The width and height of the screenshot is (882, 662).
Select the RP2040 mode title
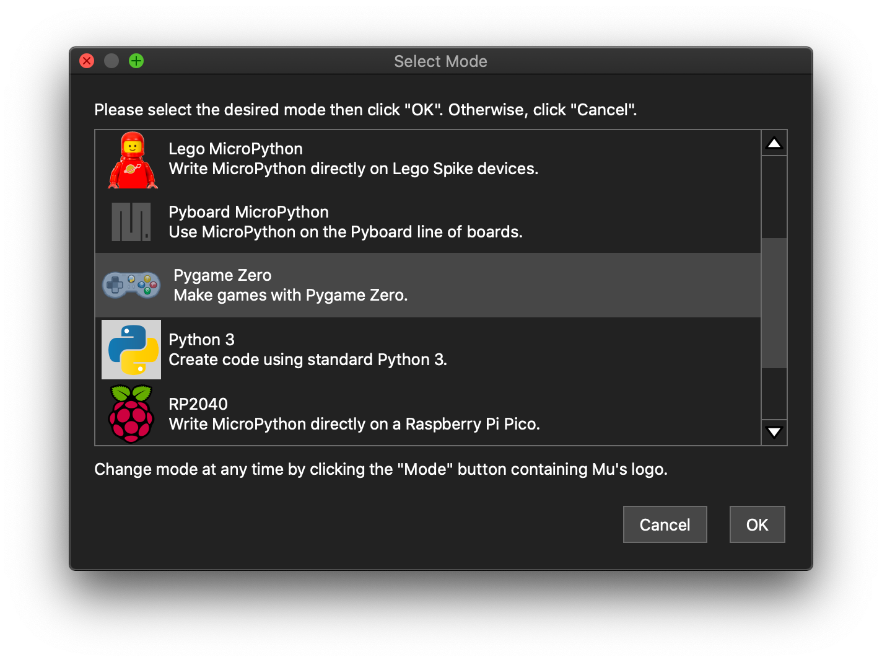(x=198, y=404)
